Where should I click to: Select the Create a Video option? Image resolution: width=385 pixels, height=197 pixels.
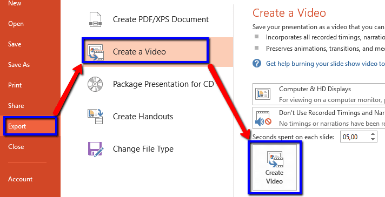pos(158,52)
